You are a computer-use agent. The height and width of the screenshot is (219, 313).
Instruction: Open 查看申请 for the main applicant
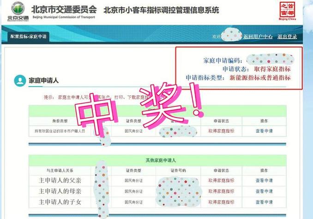click(264, 131)
